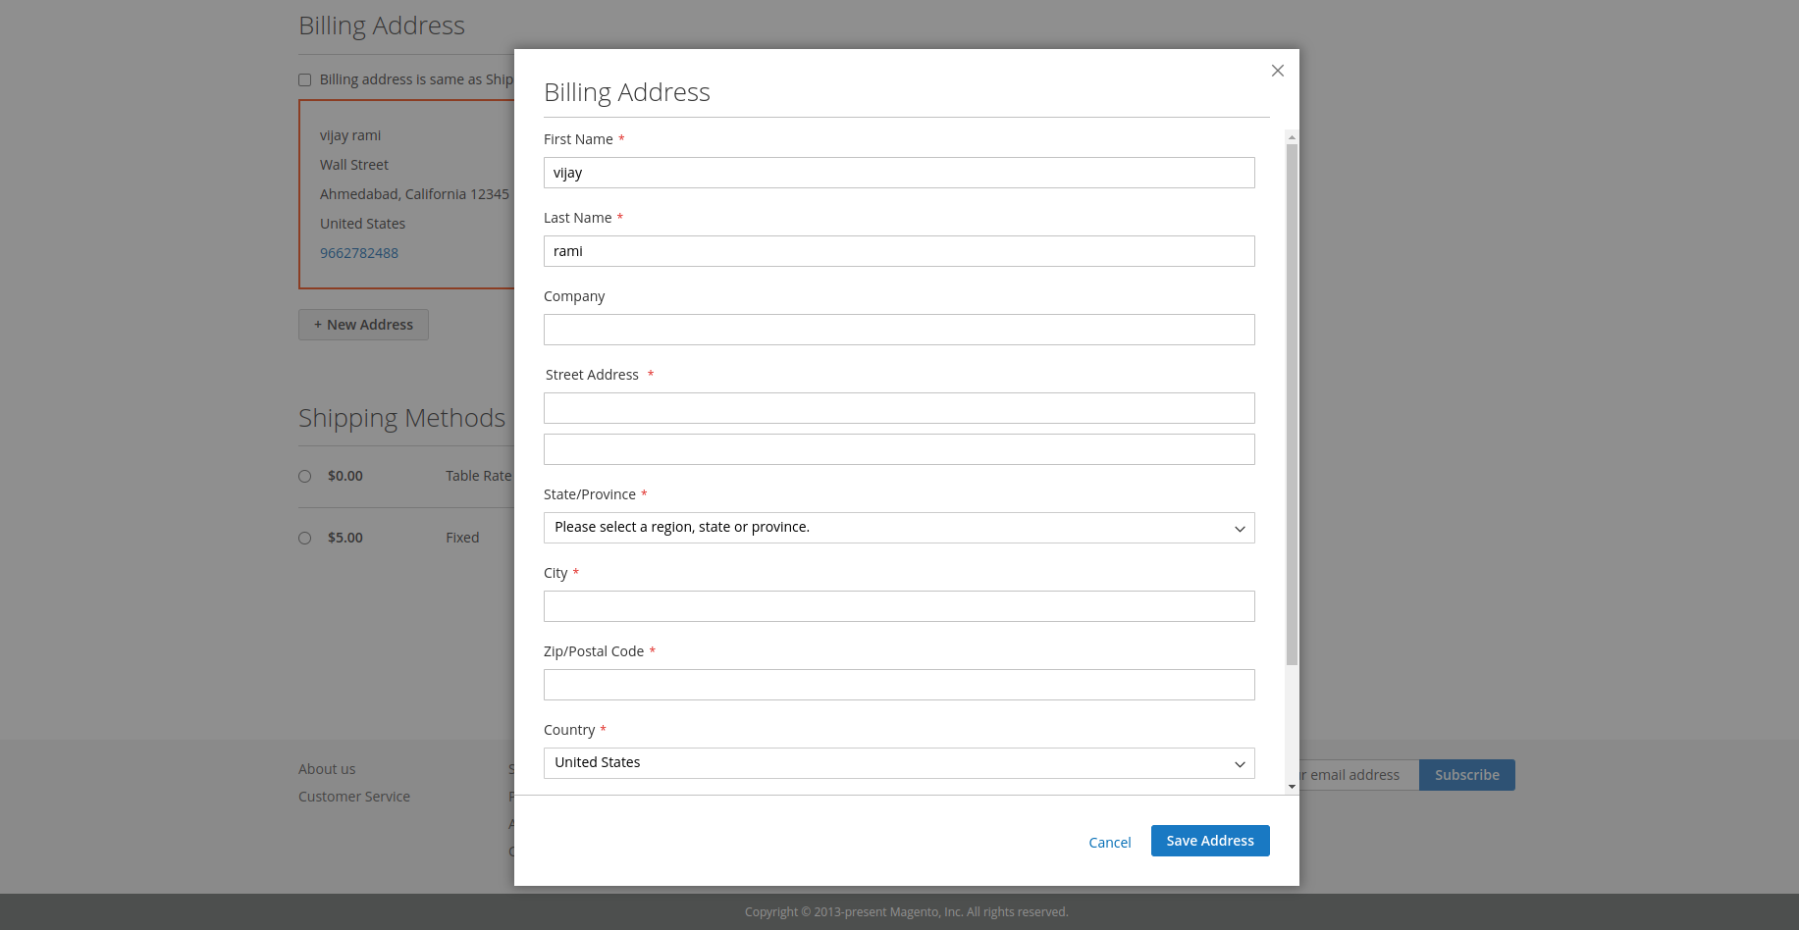The height and width of the screenshot is (930, 1799).
Task: Click the Subscribe button
Action: click(1466, 775)
